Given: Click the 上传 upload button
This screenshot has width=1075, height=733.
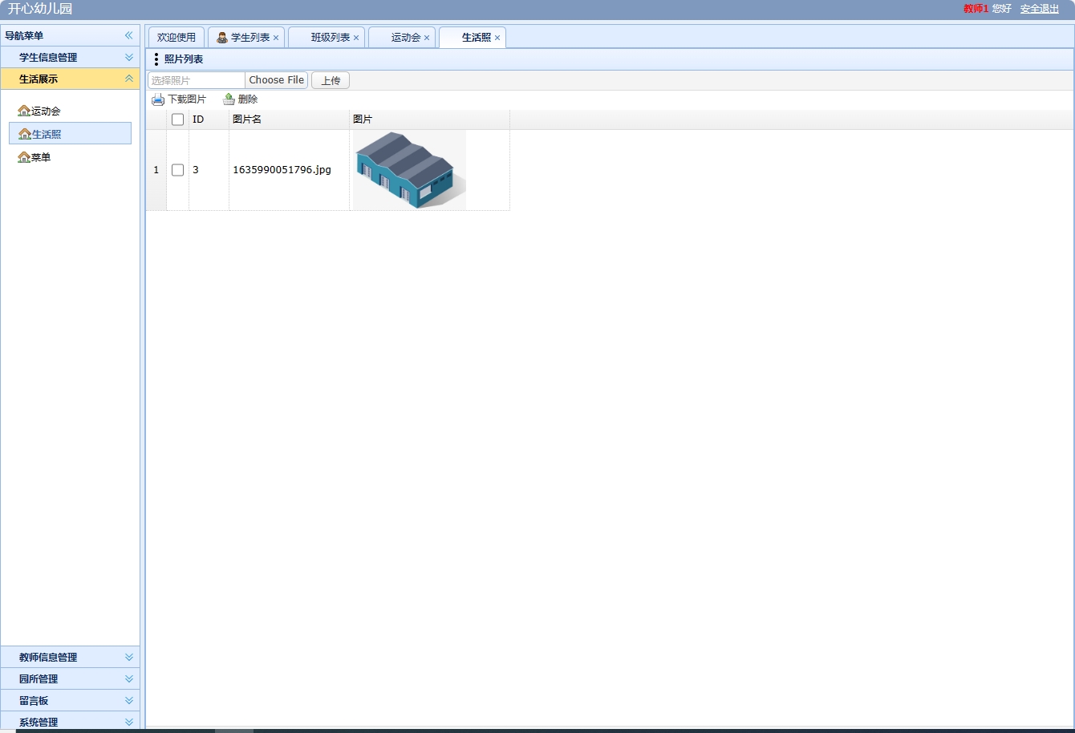Looking at the screenshot, I should [x=331, y=80].
